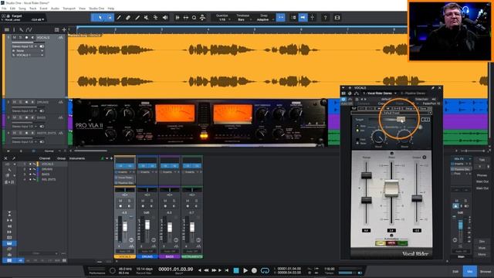Close the mixer console X icon

[x=5, y=158]
